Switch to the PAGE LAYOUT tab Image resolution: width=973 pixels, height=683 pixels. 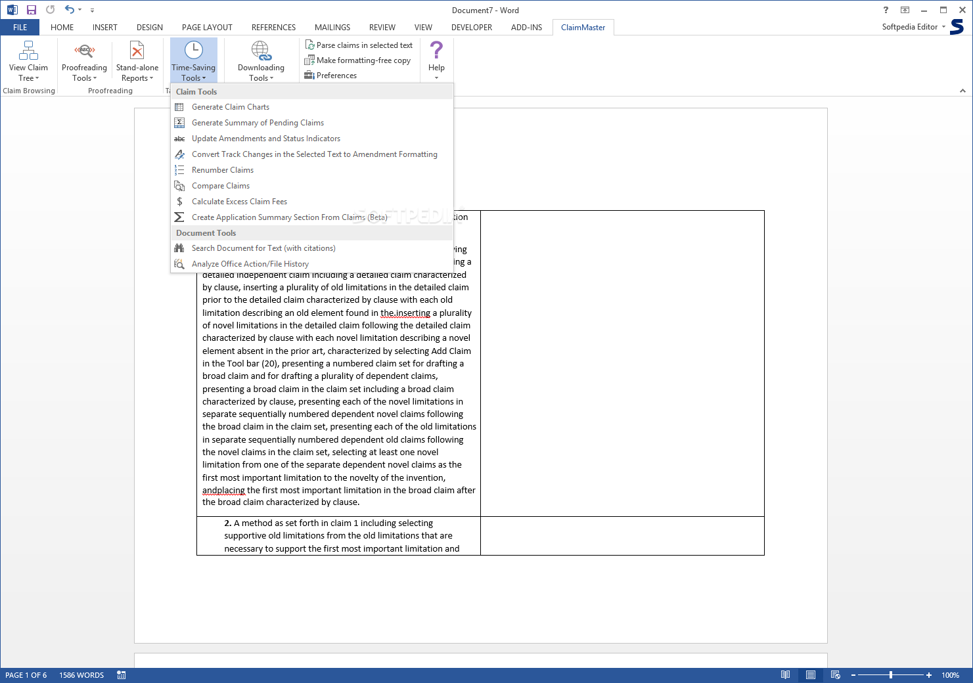[207, 28]
